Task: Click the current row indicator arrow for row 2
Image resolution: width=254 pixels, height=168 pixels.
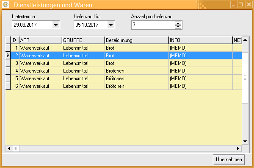Action: 8,56
